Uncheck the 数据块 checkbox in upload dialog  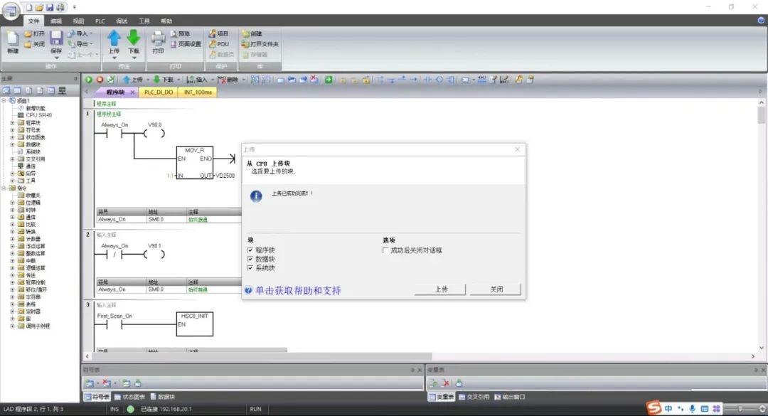coord(250,260)
